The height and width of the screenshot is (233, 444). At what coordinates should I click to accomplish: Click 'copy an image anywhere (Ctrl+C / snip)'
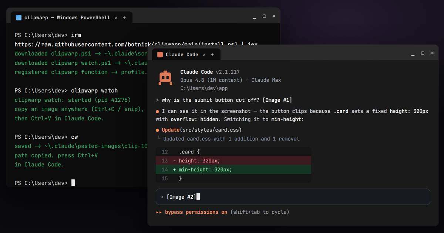(79, 109)
